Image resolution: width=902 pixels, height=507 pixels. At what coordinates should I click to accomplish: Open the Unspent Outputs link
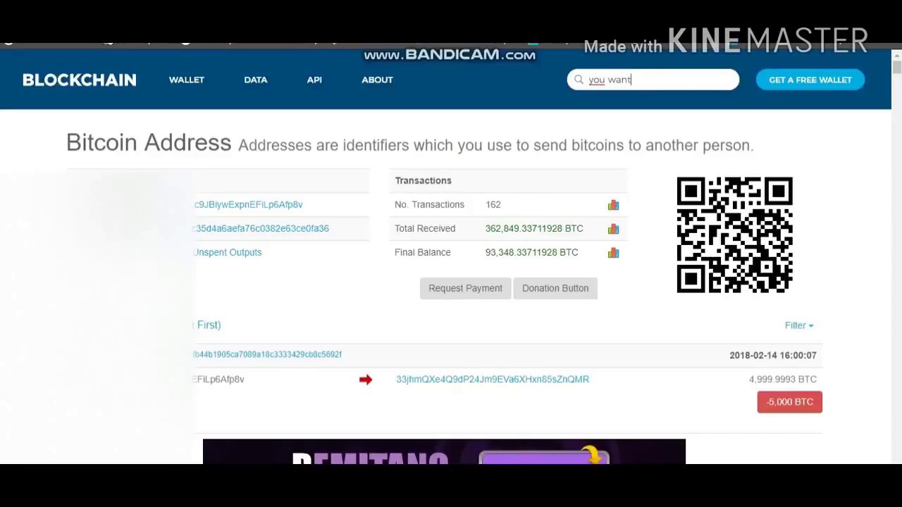pos(228,252)
